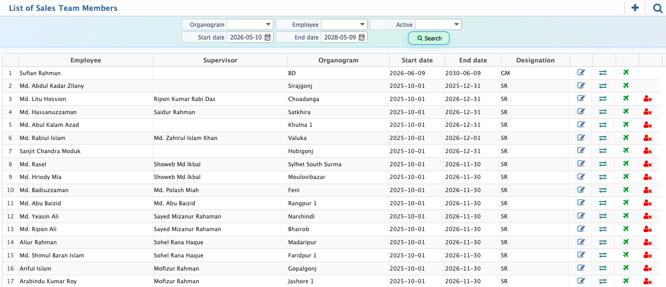Screen dimensions: 666x287
Task: Click transfer arrows for Md. Yeasin Ali
Action: (603, 216)
